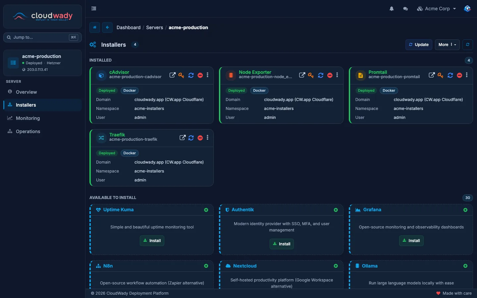Select the acme-production server card
This screenshot has width=477, height=298.
(42, 63)
